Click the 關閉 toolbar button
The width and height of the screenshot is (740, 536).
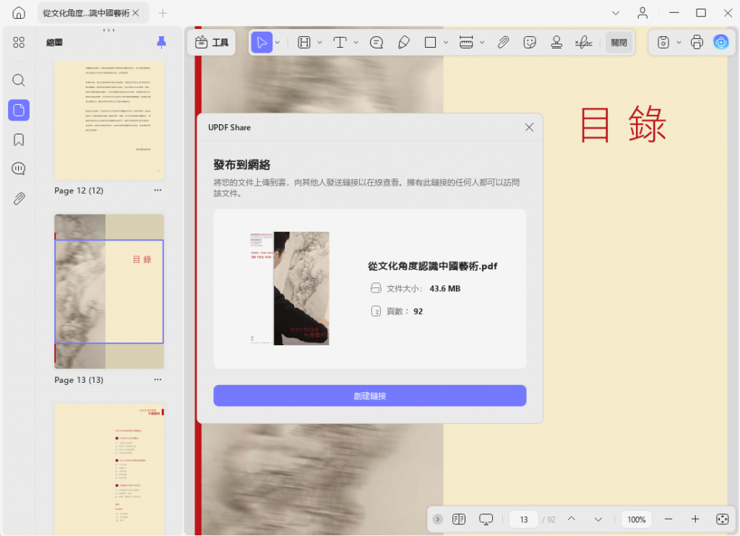pyautogui.click(x=619, y=42)
